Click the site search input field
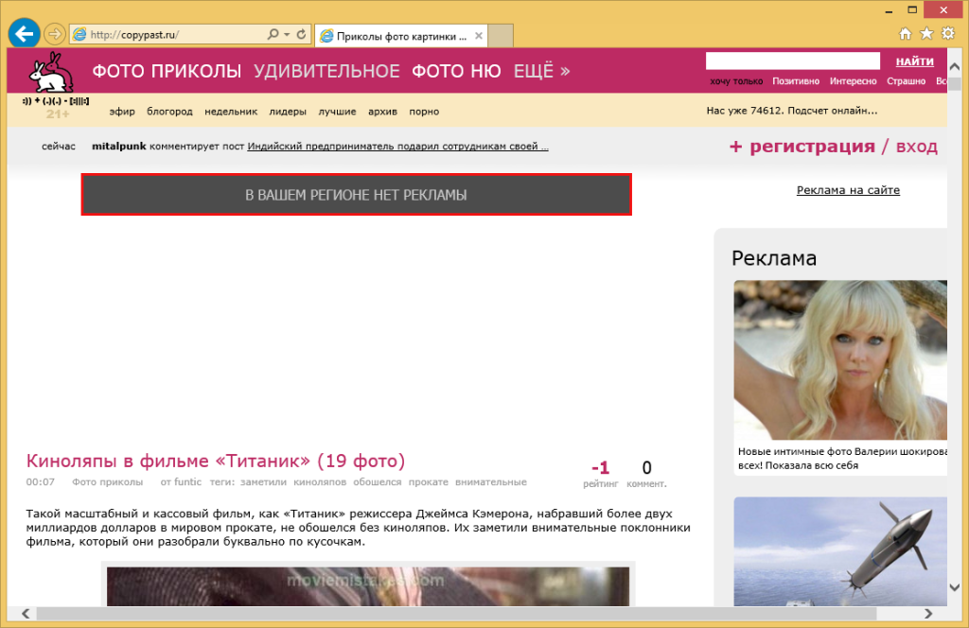The width and height of the screenshot is (969, 628). 792,61
